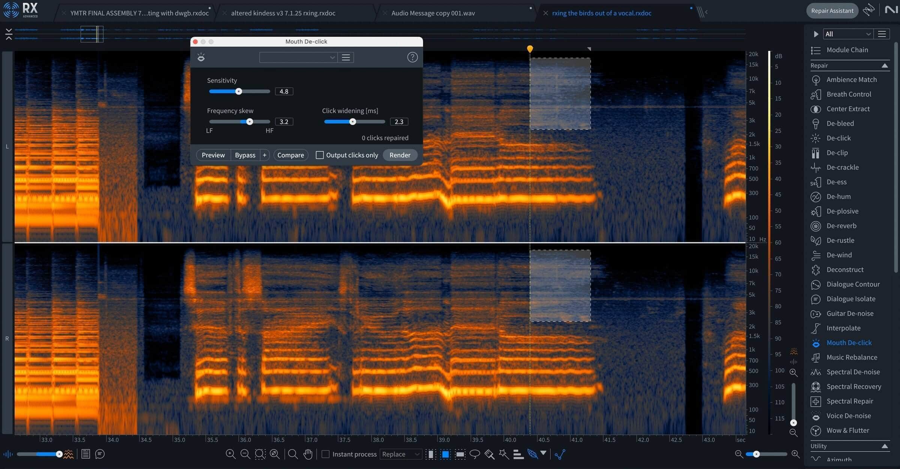This screenshot has width=900, height=469.
Task: Open the Deconstruct module
Action: [837, 269]
